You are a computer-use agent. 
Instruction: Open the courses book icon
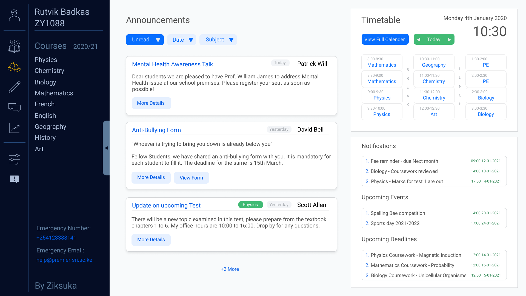point(14,47)
